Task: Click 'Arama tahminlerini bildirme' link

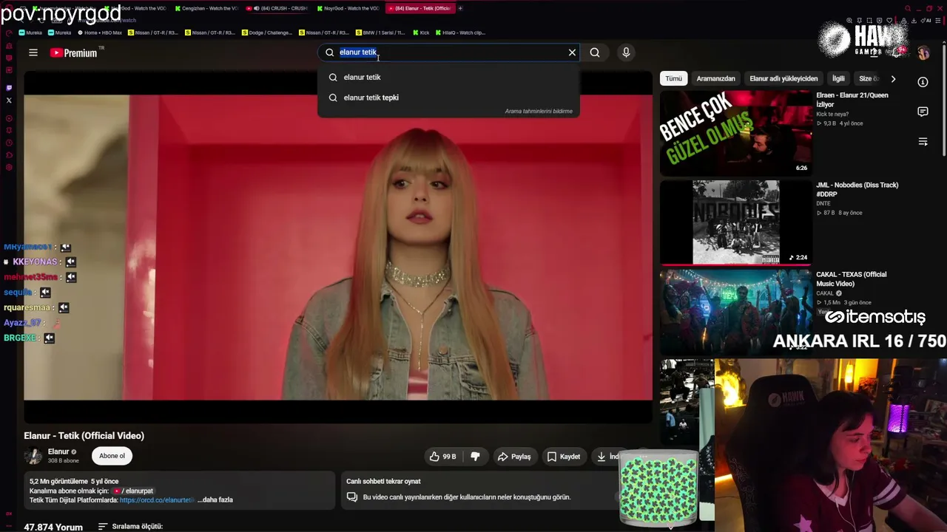Action: tap(539, 111)
